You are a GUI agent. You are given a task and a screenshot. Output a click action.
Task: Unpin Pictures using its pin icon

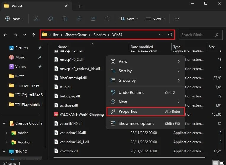coord(40,48)
